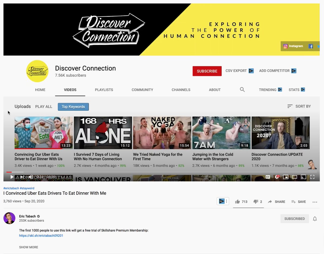The image size is (324, 254).
Task: Open the COMMUNITY tab
Action: coord(142,90)
